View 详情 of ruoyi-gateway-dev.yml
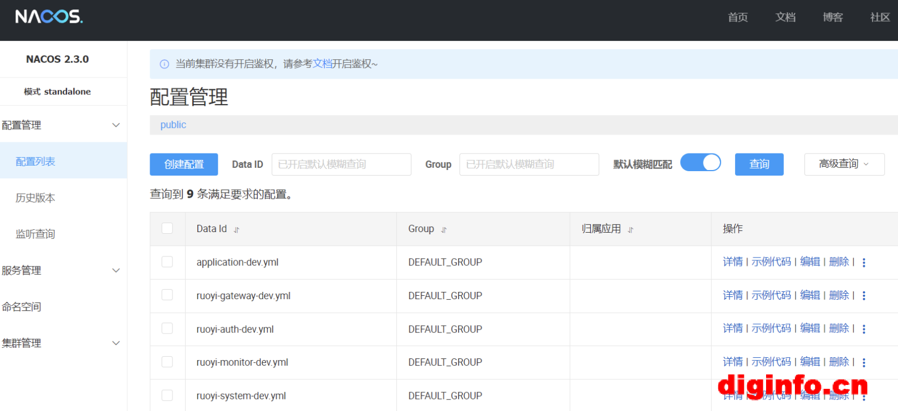The image size is (898, 411). [733, 295]
